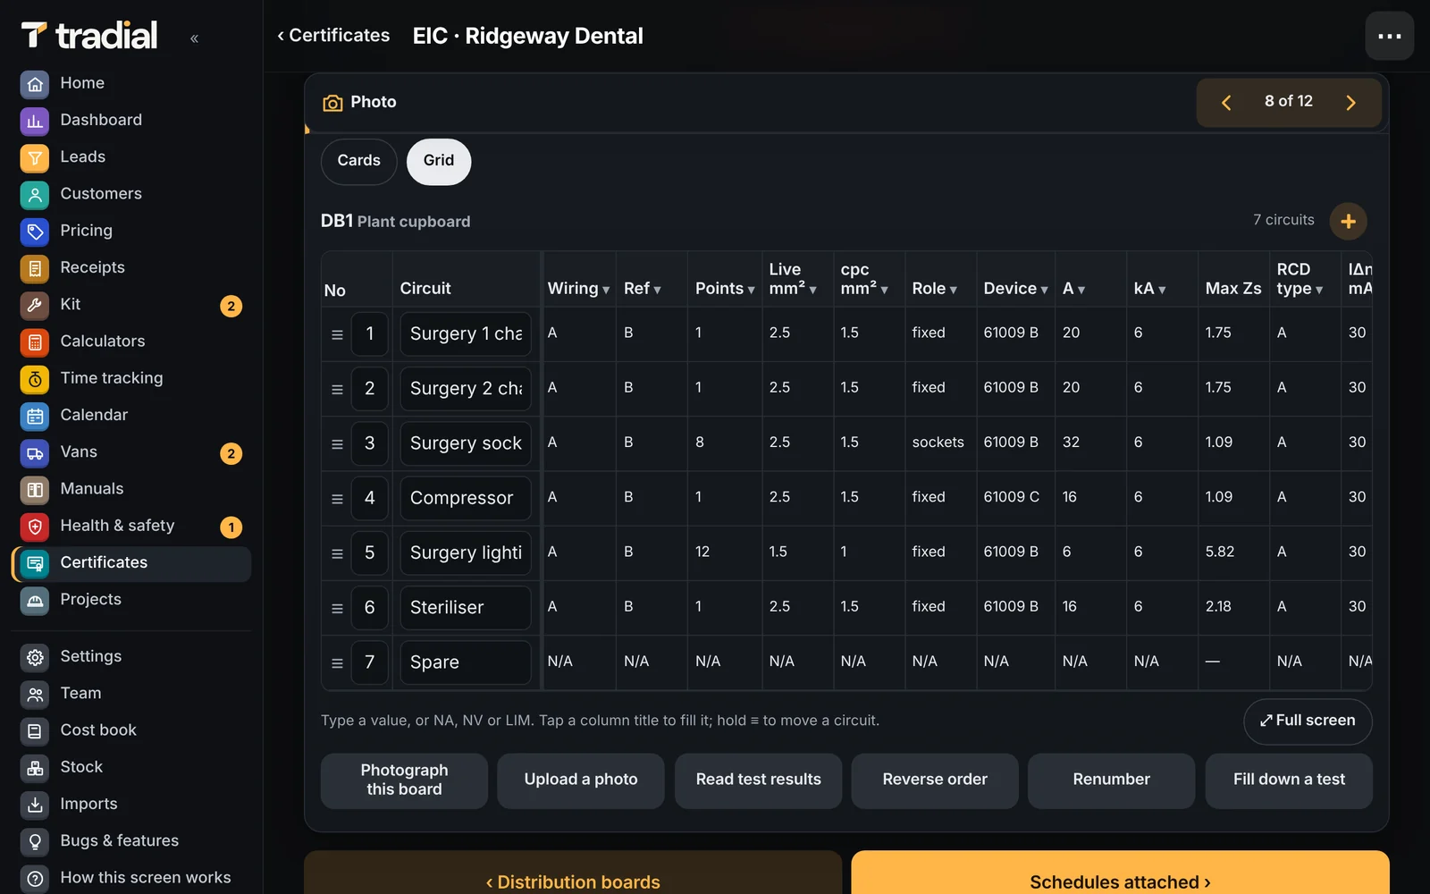Open Calendar in the sidebar
Screen dimensions: 1430x894
click(130, 416)
